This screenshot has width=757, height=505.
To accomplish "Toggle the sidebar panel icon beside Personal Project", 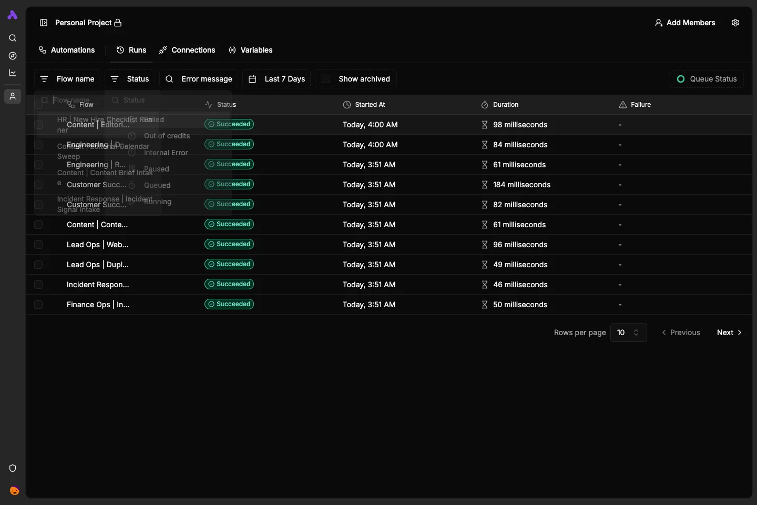I will pyautogui.click(x=44, y=23).
